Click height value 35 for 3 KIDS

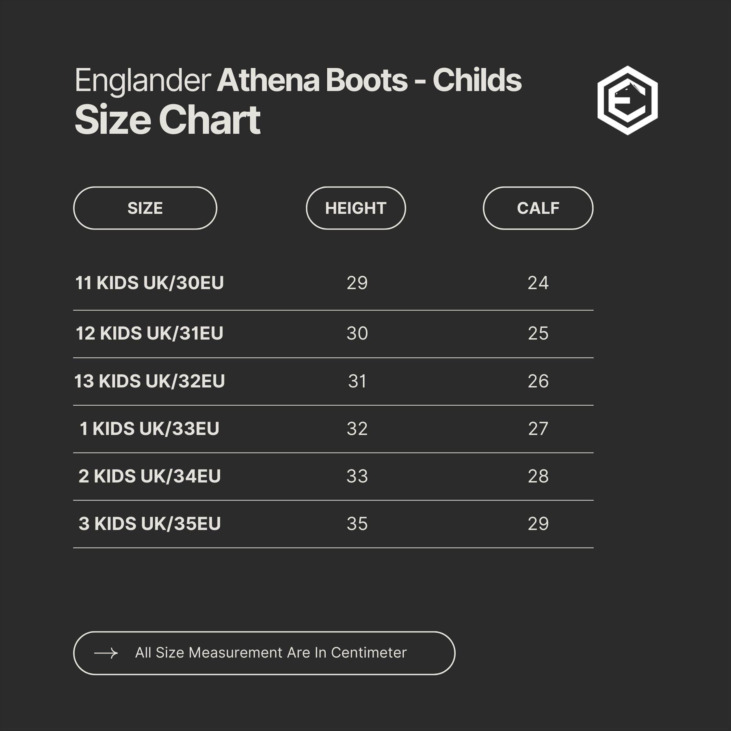(x=357, y=524)
